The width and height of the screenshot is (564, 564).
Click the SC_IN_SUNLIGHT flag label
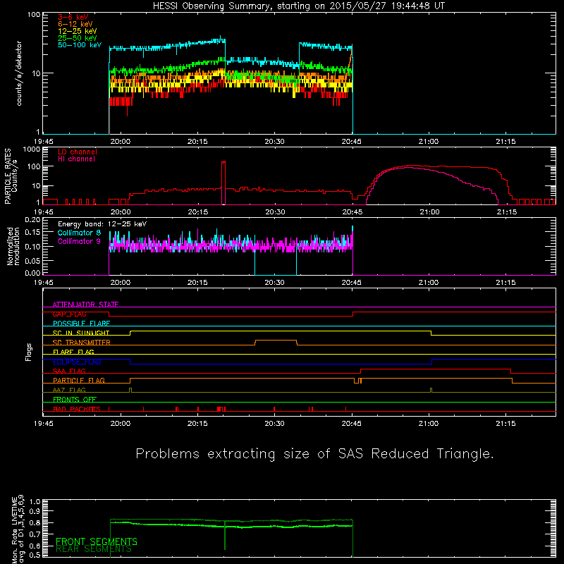tap(81, 333)
